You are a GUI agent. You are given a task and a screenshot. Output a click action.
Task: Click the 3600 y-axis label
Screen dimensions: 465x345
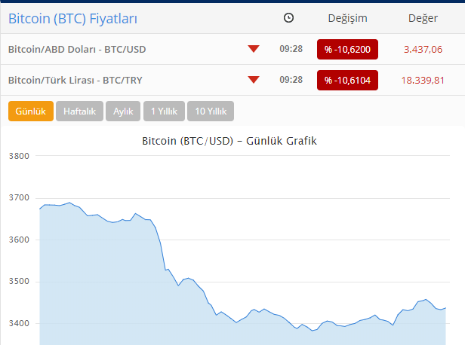coord(19,240)
